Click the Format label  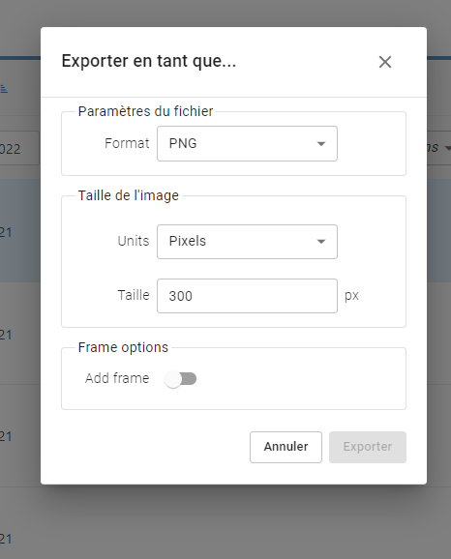(x=127, y=143)
